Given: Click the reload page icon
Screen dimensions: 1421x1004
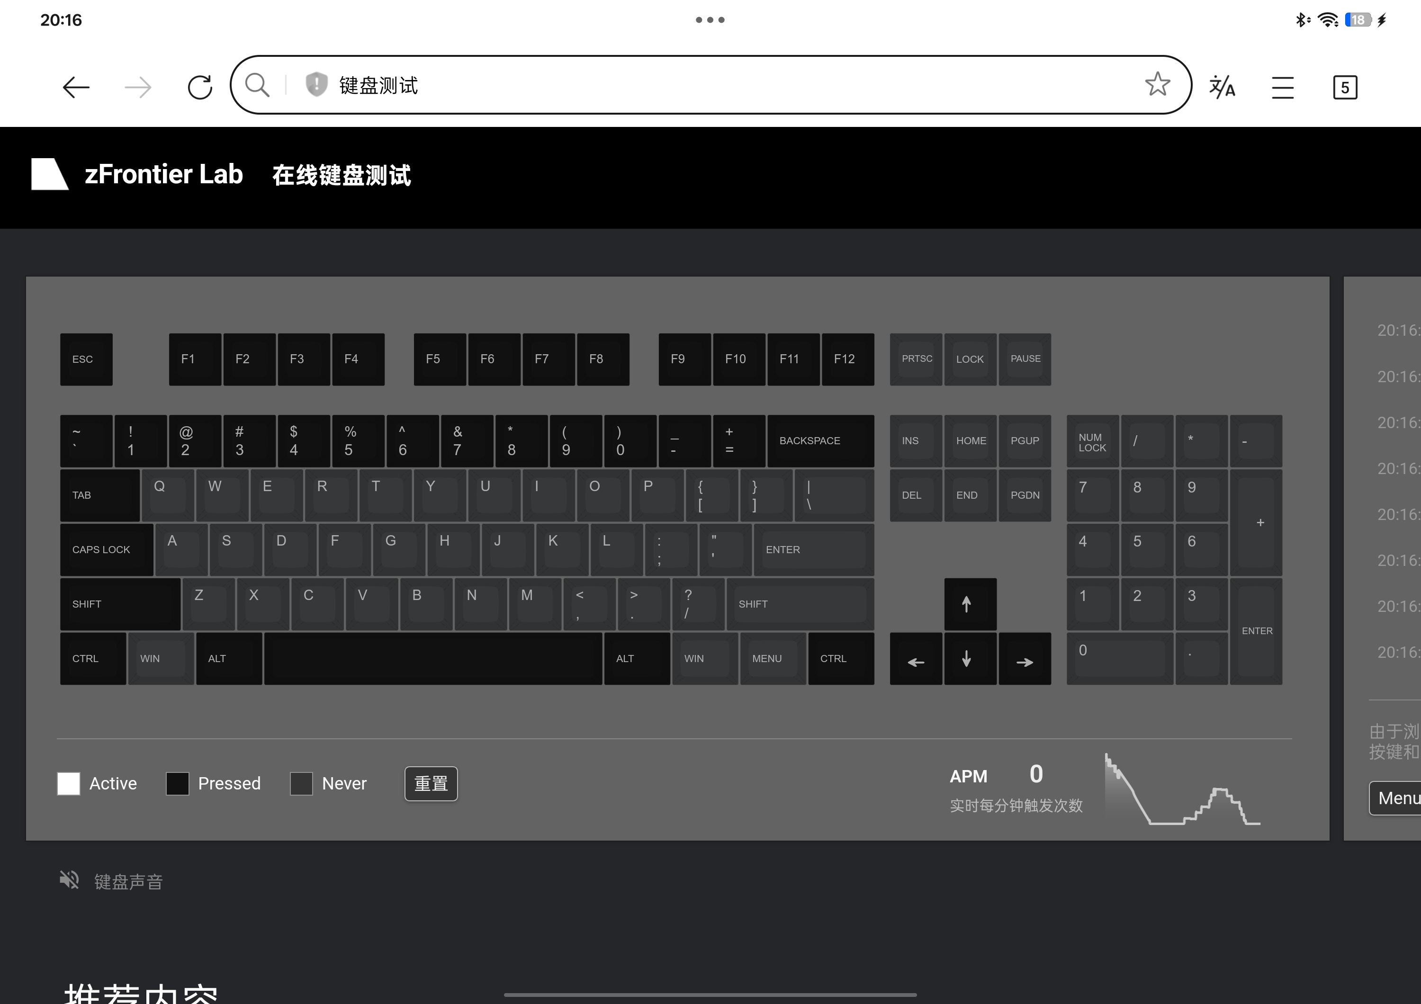Looking at the screenshot, I should point(200,87).
